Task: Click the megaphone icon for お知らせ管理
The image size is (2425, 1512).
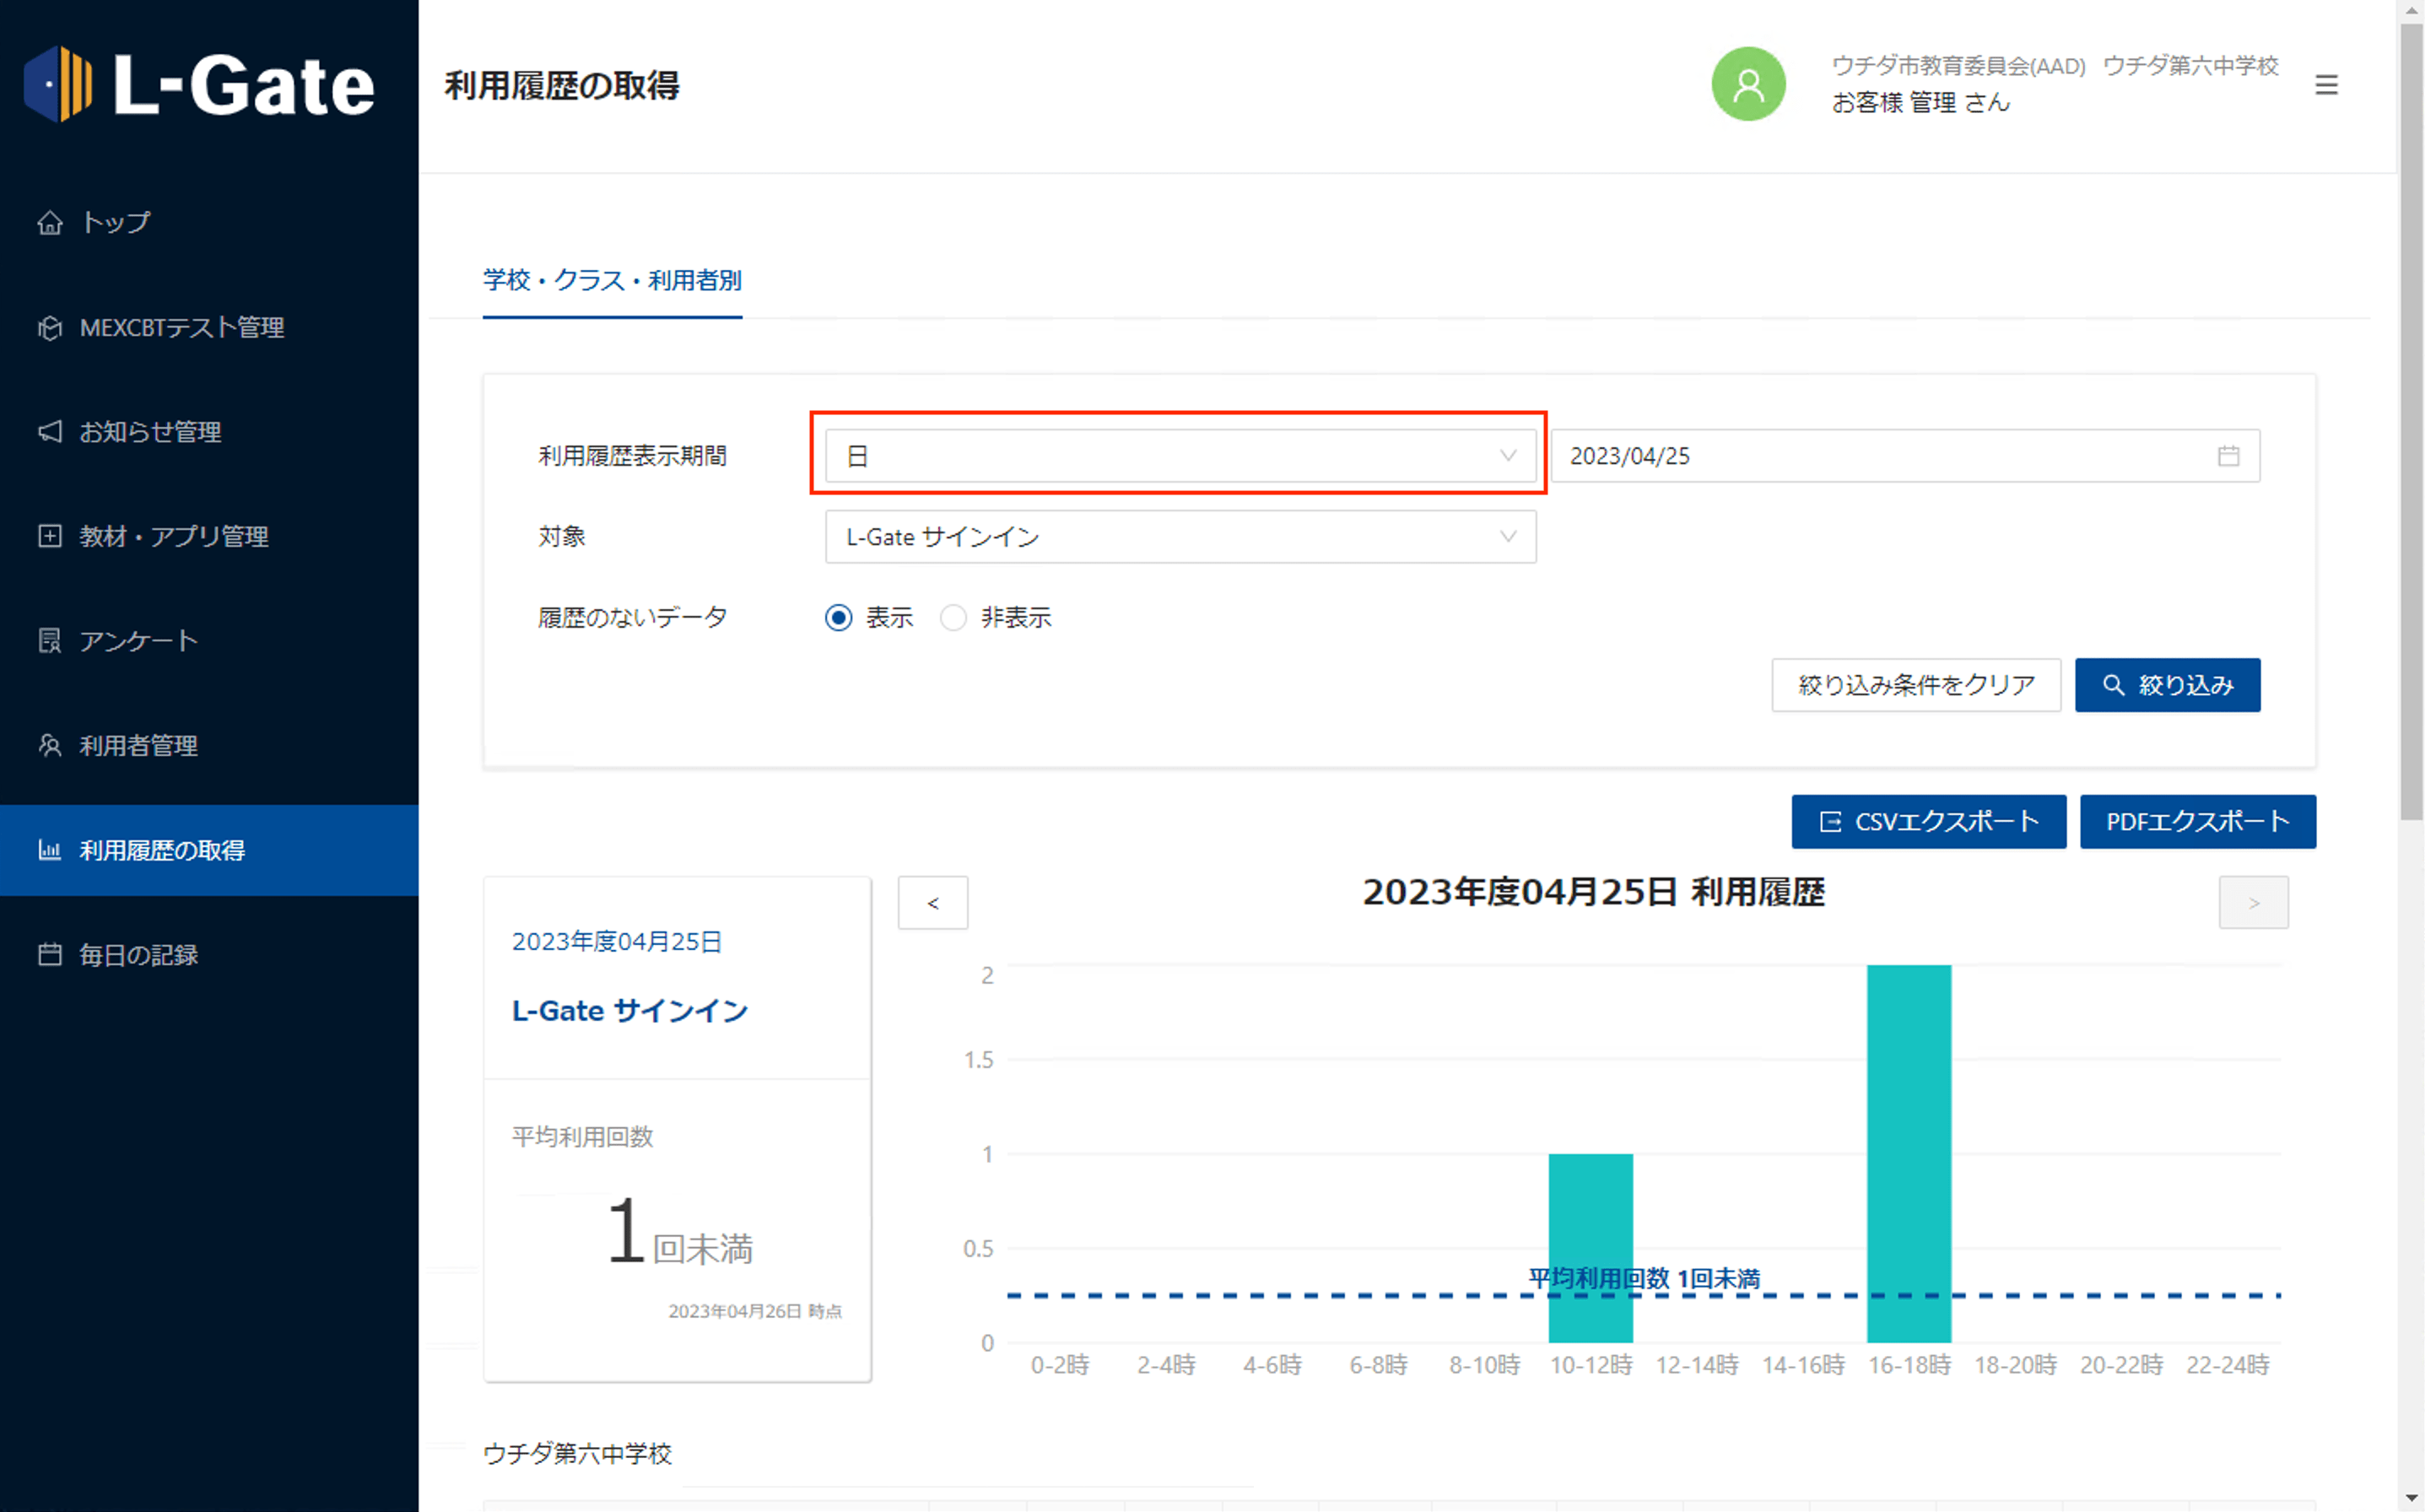Action: 50,432
